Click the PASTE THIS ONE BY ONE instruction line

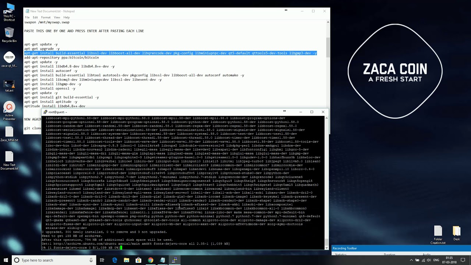(x=84, y=31)
